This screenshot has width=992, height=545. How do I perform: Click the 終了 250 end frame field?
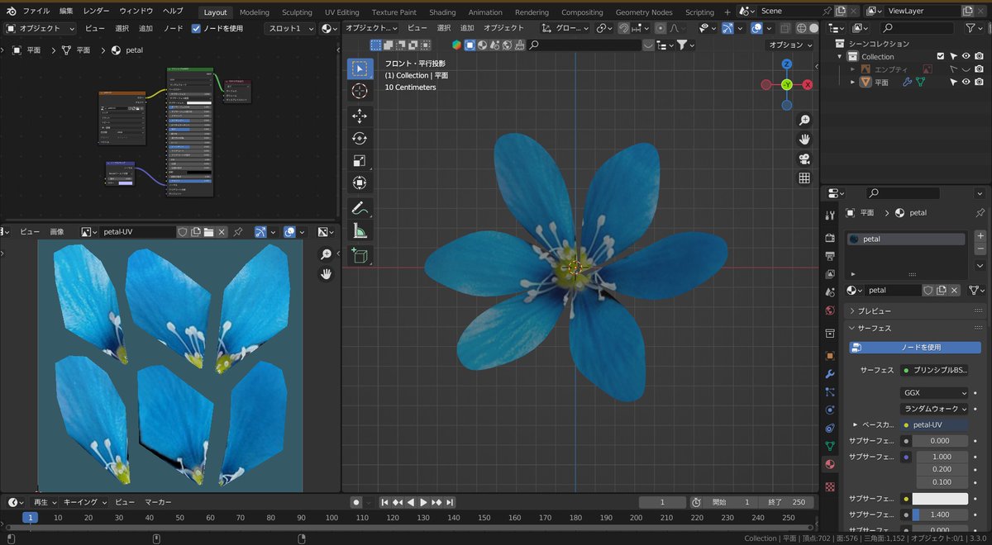786,502
